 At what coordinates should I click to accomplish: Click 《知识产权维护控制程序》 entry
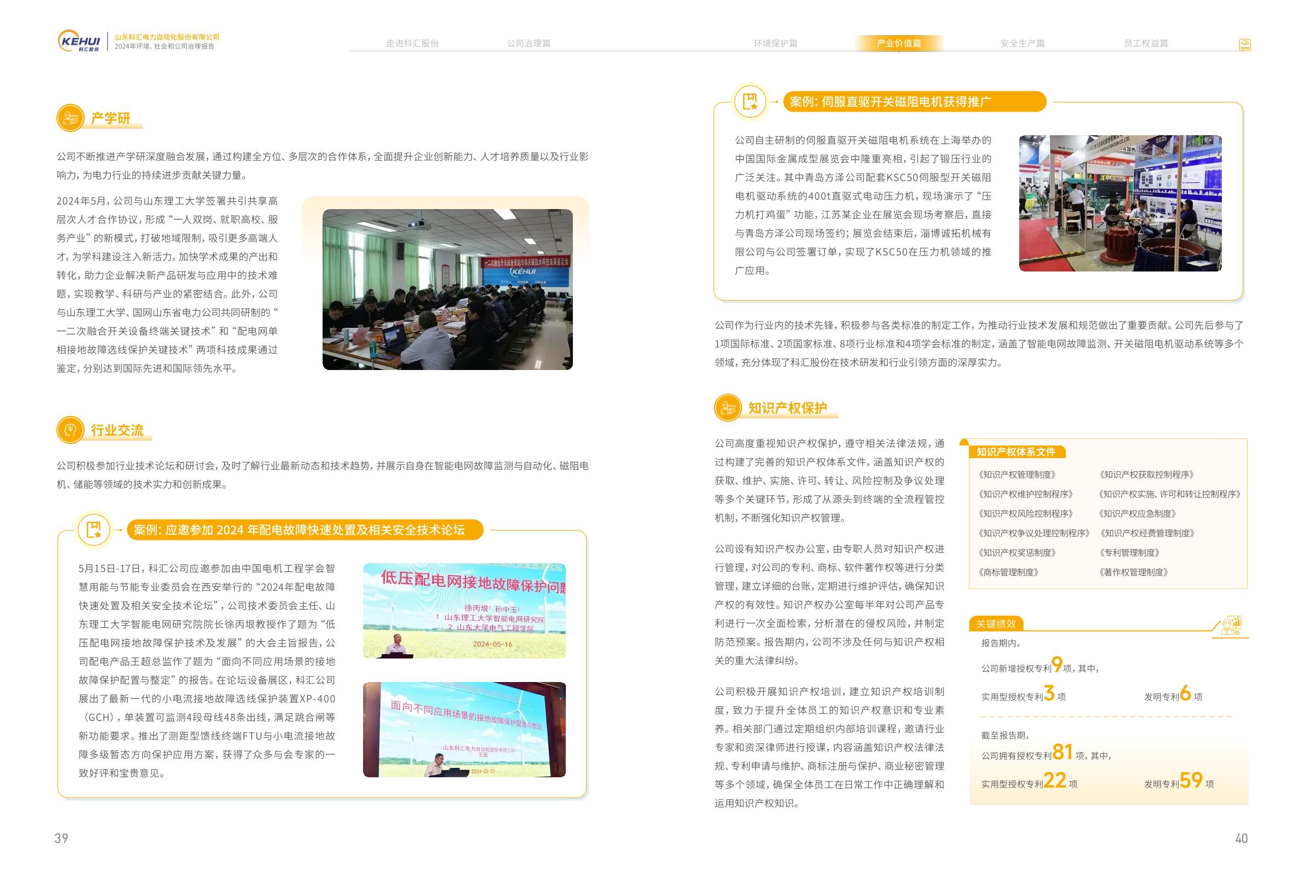click(x=1026, y=494)
